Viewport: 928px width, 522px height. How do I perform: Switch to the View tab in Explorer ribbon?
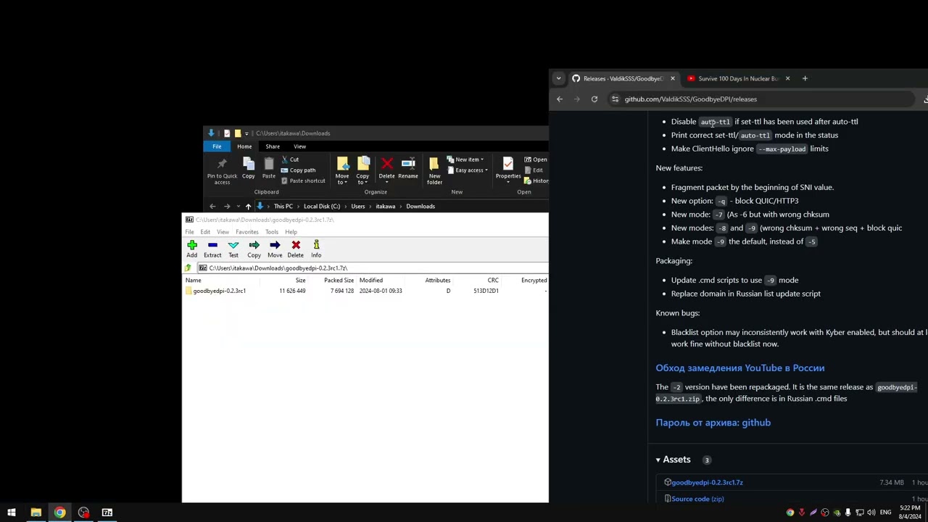[x=299, y=146]
